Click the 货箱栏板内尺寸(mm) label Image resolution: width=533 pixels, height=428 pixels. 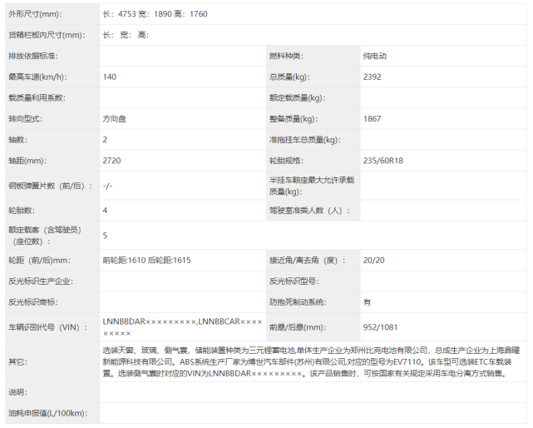[47, 35]
